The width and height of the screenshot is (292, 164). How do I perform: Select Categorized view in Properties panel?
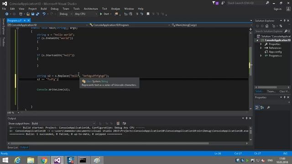[257, 108]
